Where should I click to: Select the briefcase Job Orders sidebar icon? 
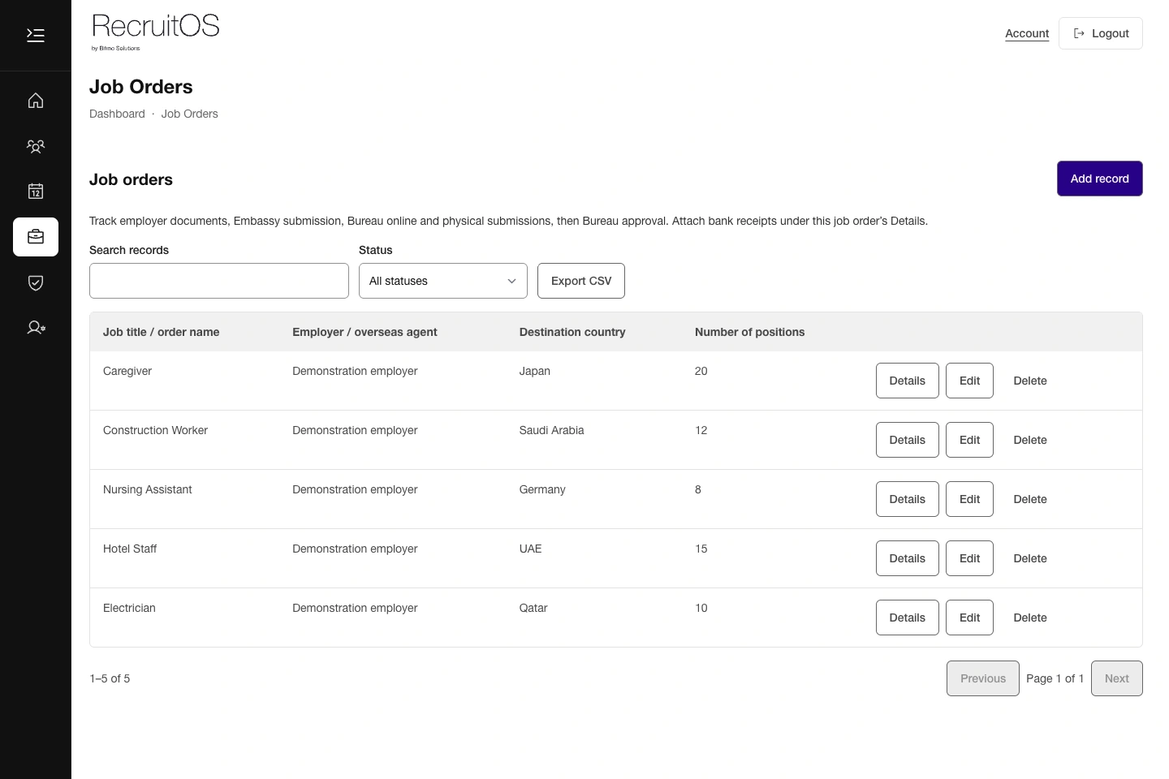36,237
